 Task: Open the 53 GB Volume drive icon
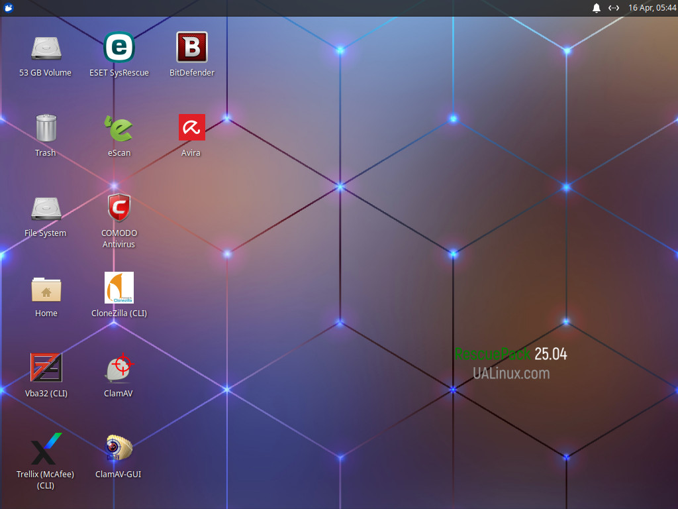(x=46, y=48)
